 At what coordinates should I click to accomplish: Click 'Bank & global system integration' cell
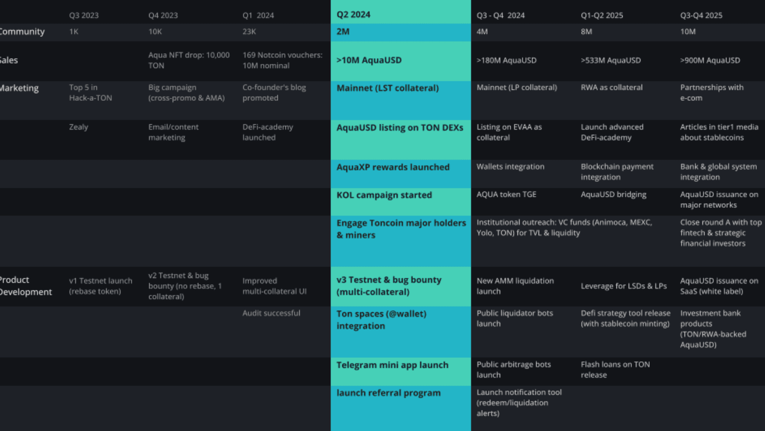pyautogui.click(x=718, y=171)
